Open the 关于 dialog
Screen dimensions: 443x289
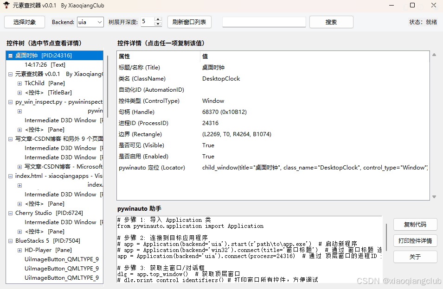tap(415, 257)
